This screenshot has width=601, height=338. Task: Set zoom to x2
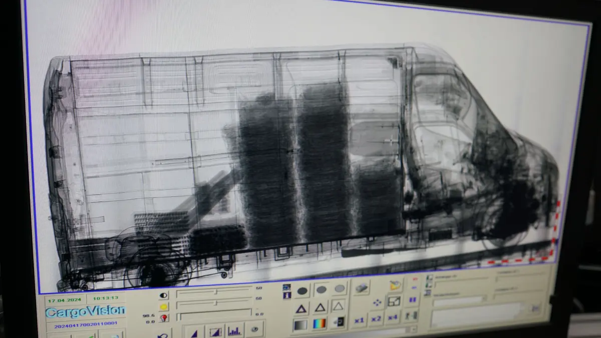376,319
